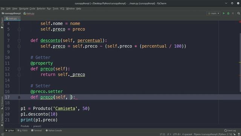
Task: Open the Tools menu
Action: tap(55, 9)
